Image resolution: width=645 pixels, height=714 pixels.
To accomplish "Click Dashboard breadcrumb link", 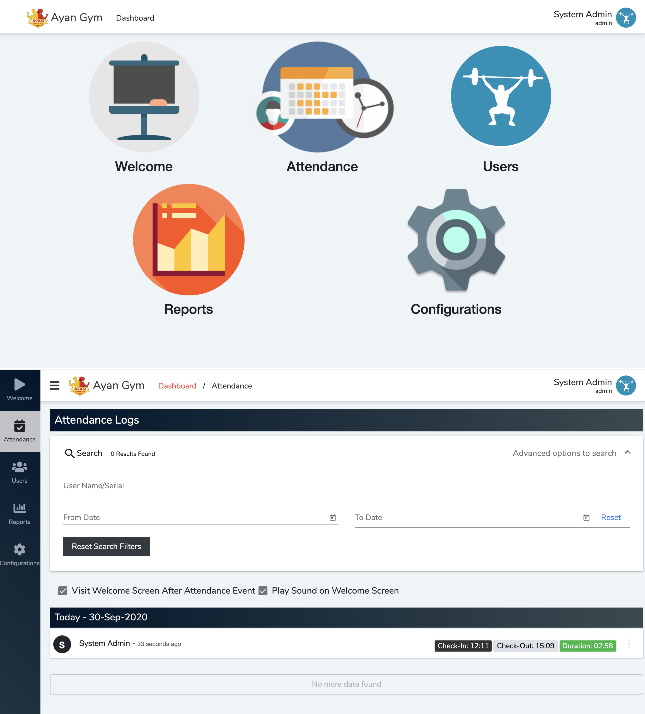I will (x=177, y=386).
